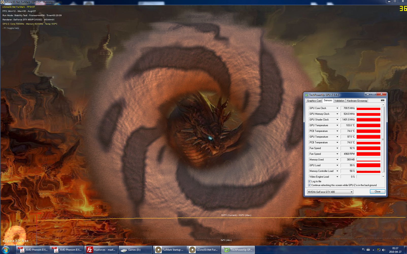Screen dimensions: 407x254
Task: Click the volume speaker tray icon
Action: coord(384,250)
